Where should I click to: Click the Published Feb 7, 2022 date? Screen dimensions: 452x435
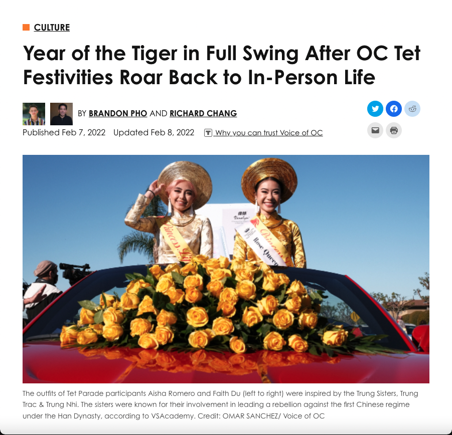coord(64,132)
